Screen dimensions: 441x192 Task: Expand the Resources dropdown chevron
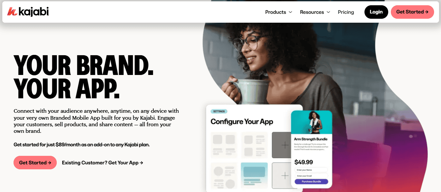tap(328, 12)
